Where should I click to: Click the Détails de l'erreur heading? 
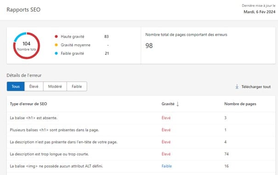[x=24, y=76]
